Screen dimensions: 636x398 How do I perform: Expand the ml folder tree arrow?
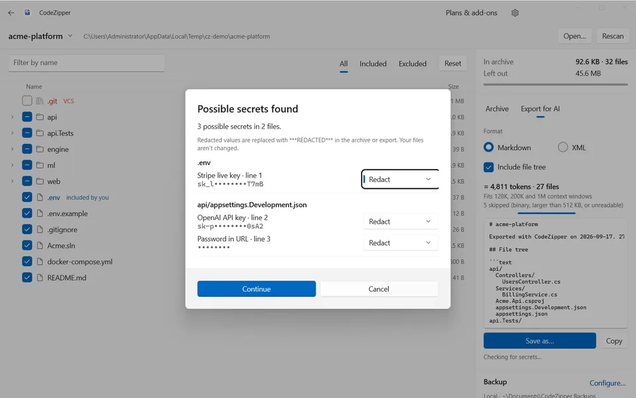coord(12,166)
